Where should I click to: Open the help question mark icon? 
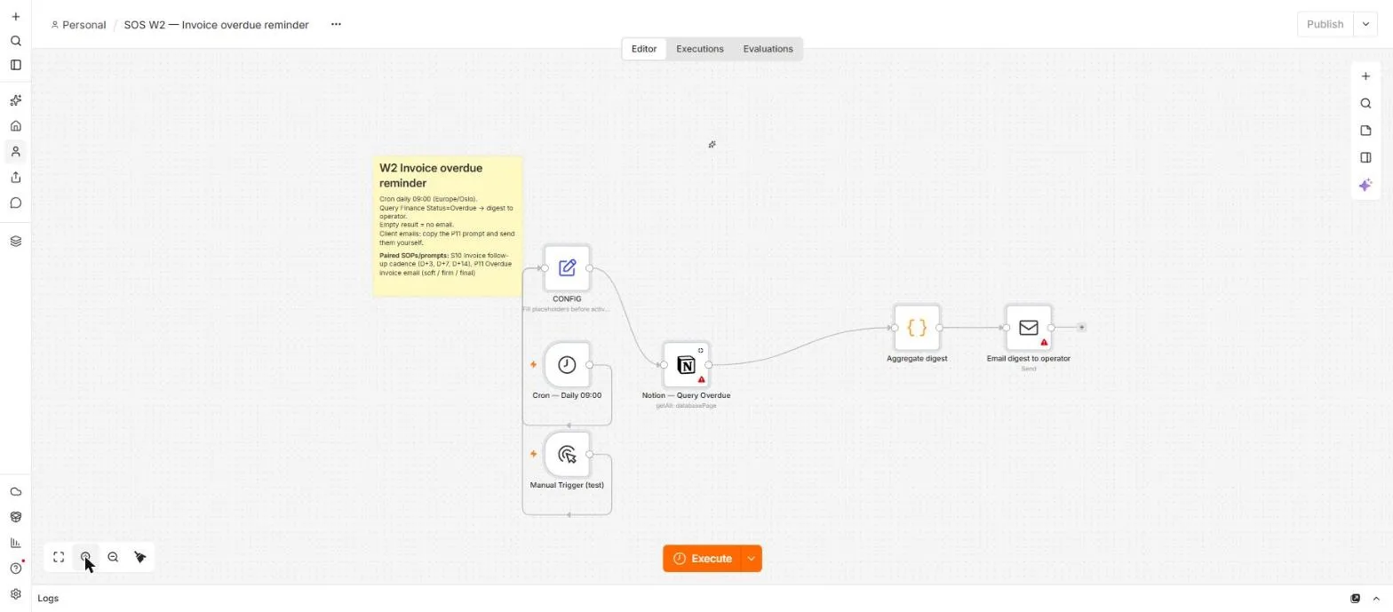[x=15, y=568]
